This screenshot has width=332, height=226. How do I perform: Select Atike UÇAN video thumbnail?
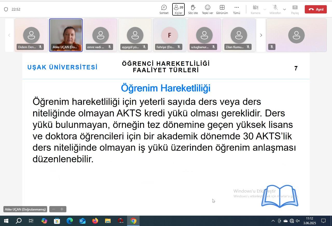click(66, 35)
